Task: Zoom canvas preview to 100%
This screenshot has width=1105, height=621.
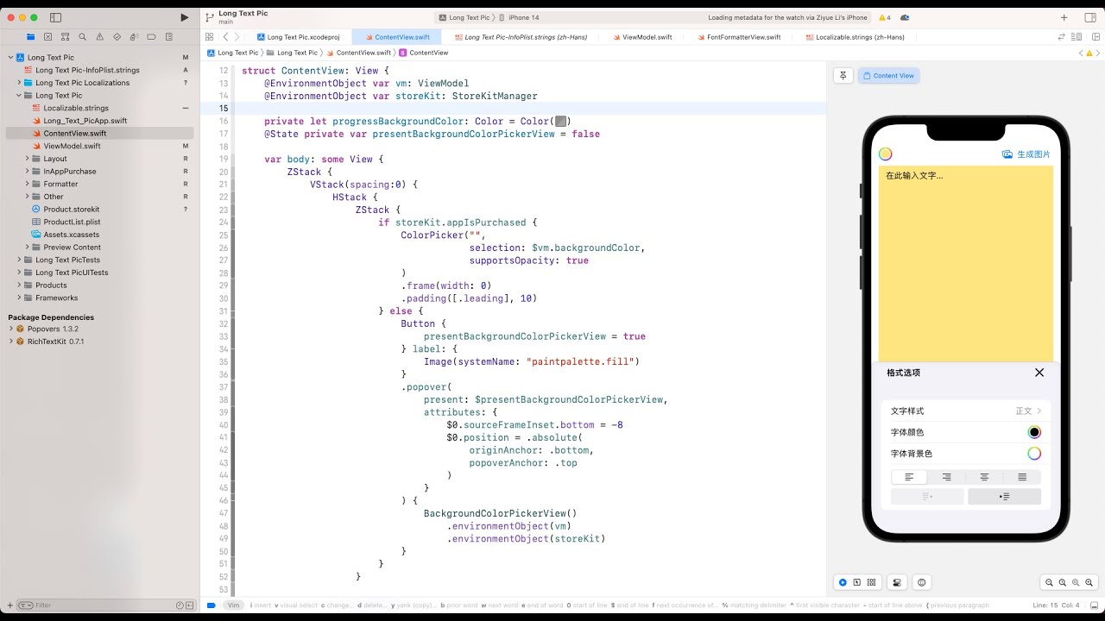Action: [x=1063, y=583]
